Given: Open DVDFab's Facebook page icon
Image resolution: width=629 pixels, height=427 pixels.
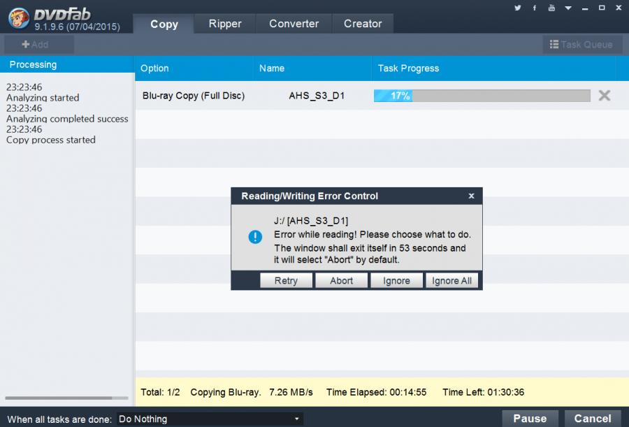Looking at the screenshot, I should click(535, 8).
